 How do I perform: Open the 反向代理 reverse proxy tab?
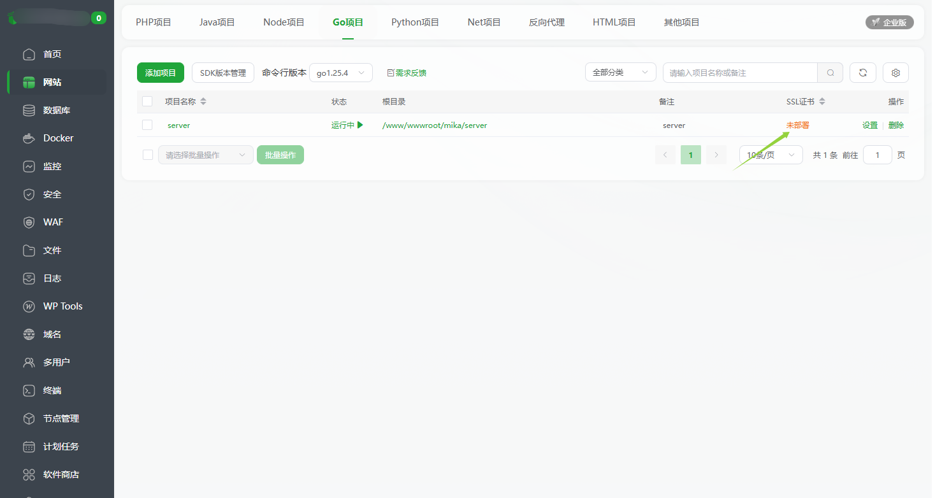tap(546, 22)
